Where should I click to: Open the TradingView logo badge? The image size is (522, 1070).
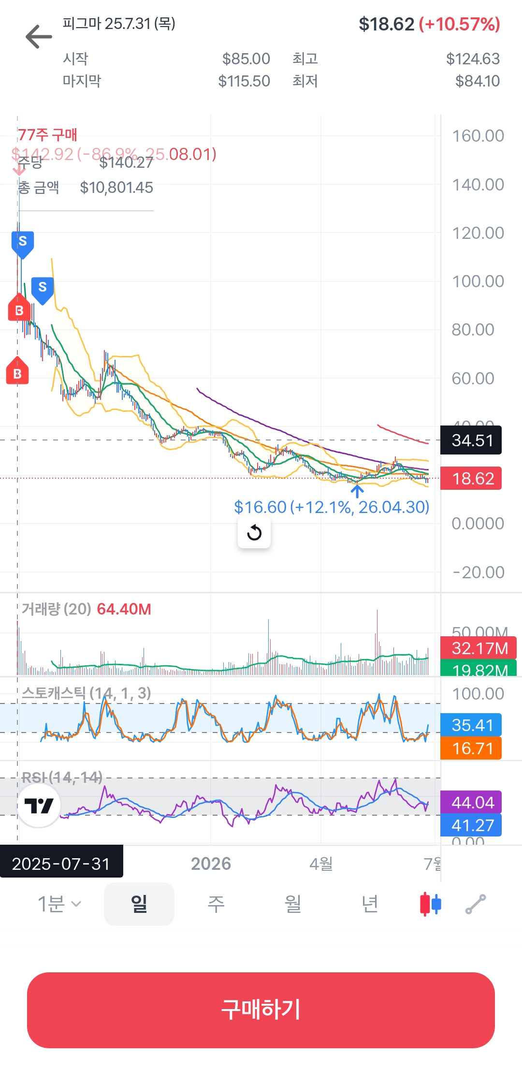tap(39, 806)
